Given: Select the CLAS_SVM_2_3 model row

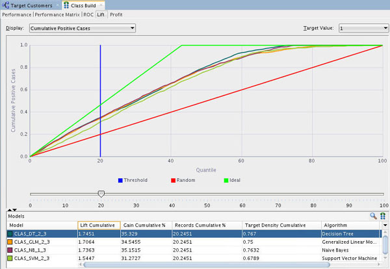Looking at the screenshot, I should click(193, 259).
